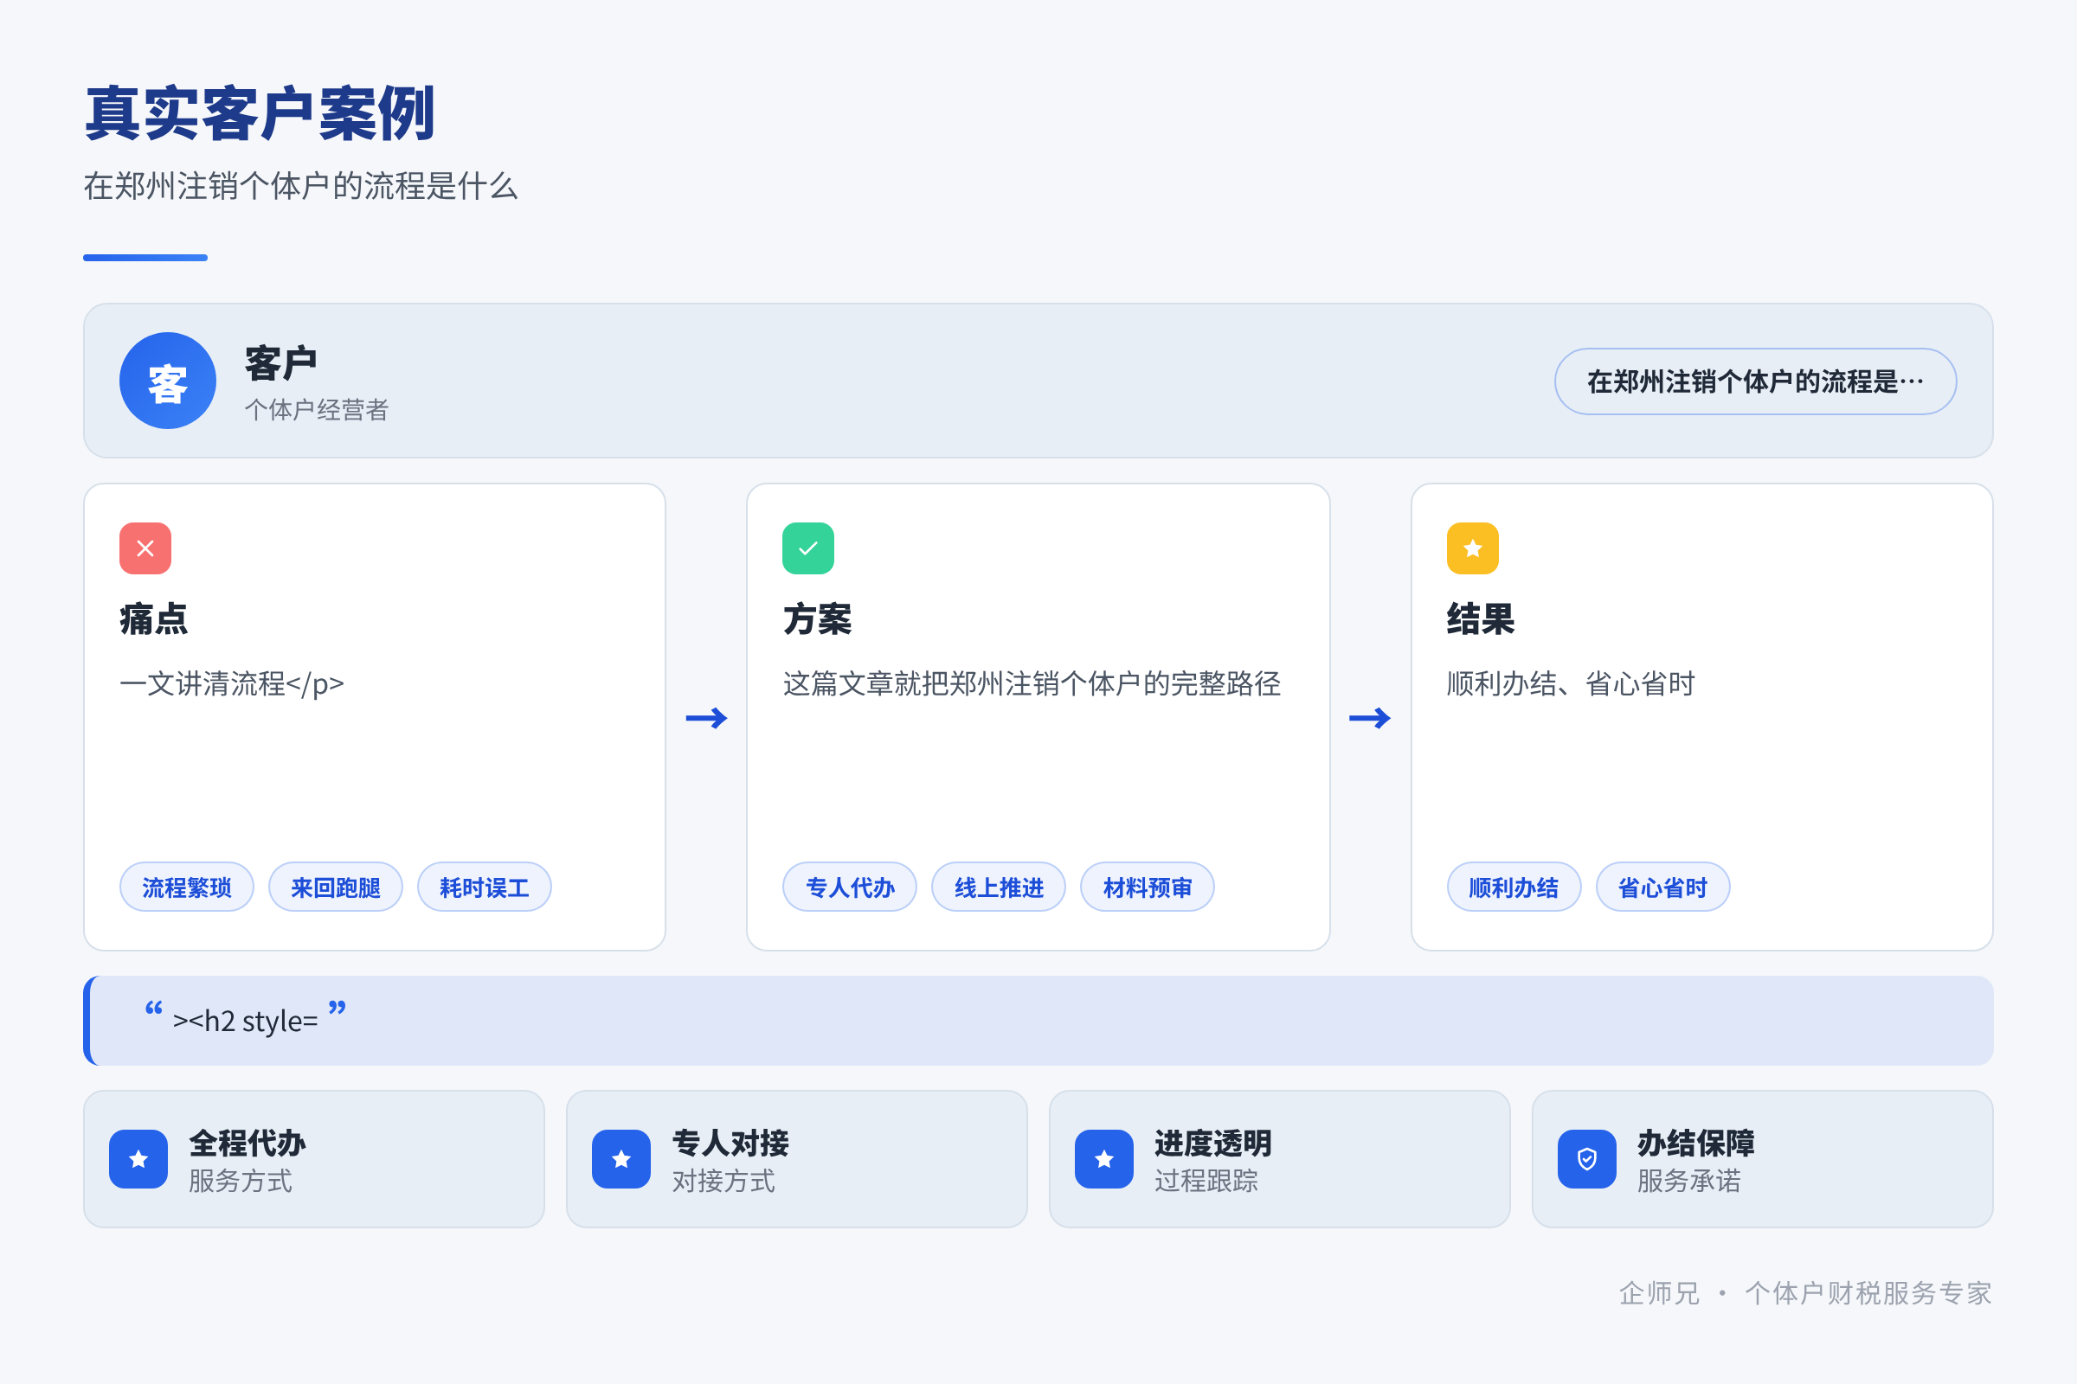The height and width of the screenshot is (1384, 2077).
Task: Select the 流程繁琐 tag
Action: 187,887
